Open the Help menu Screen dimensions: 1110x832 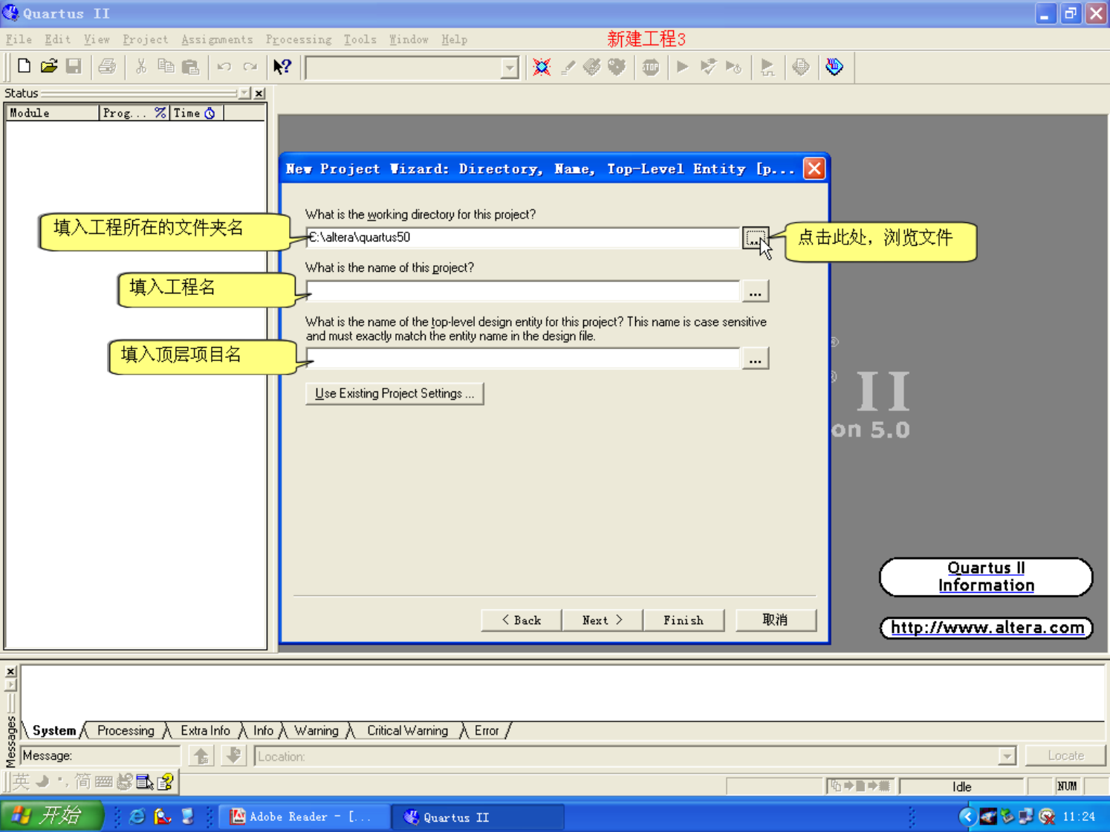455,39
